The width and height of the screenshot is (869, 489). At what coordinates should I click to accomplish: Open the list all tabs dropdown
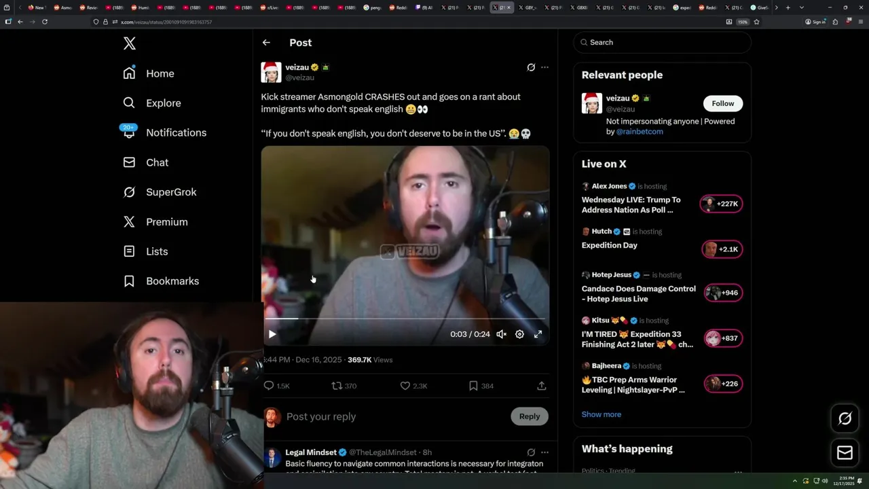click(802, 7)
